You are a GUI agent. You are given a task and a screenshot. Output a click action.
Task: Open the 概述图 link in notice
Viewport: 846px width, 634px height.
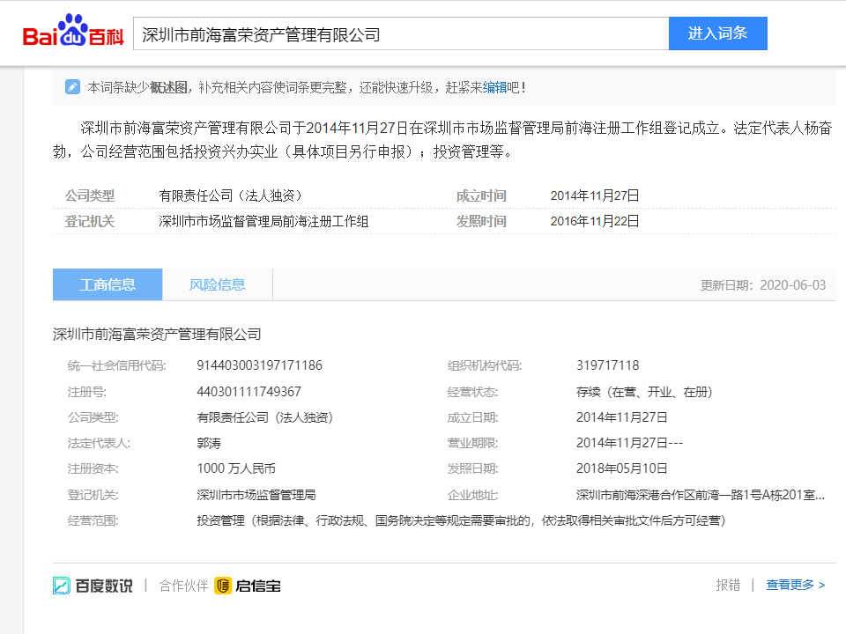[x=168, y=87]
